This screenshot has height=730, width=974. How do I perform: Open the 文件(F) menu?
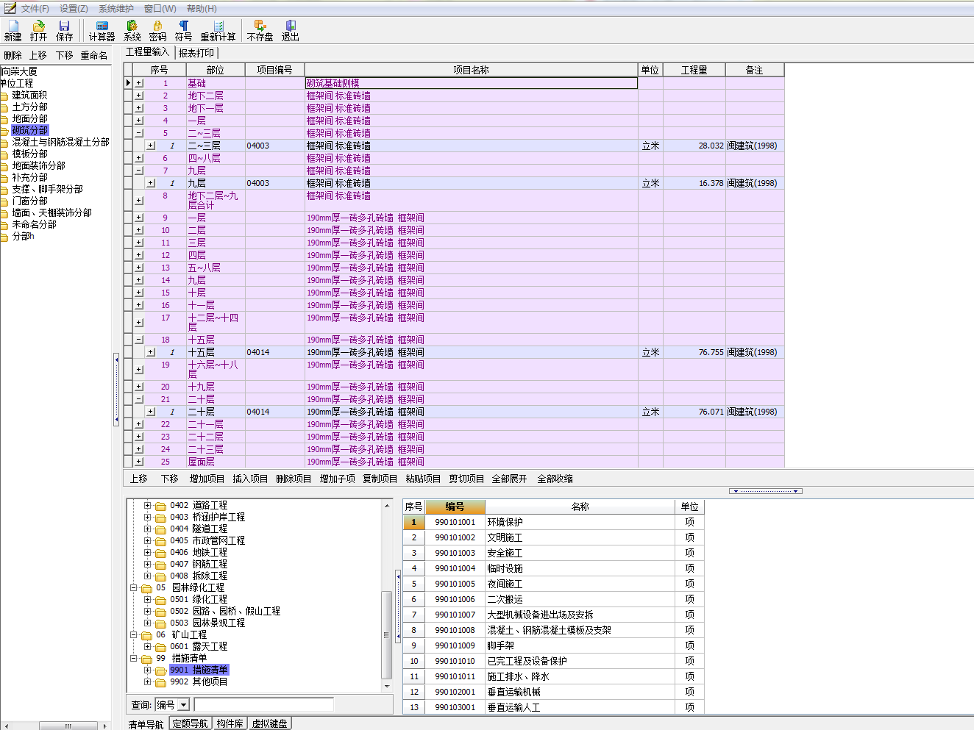click(35, 9)
